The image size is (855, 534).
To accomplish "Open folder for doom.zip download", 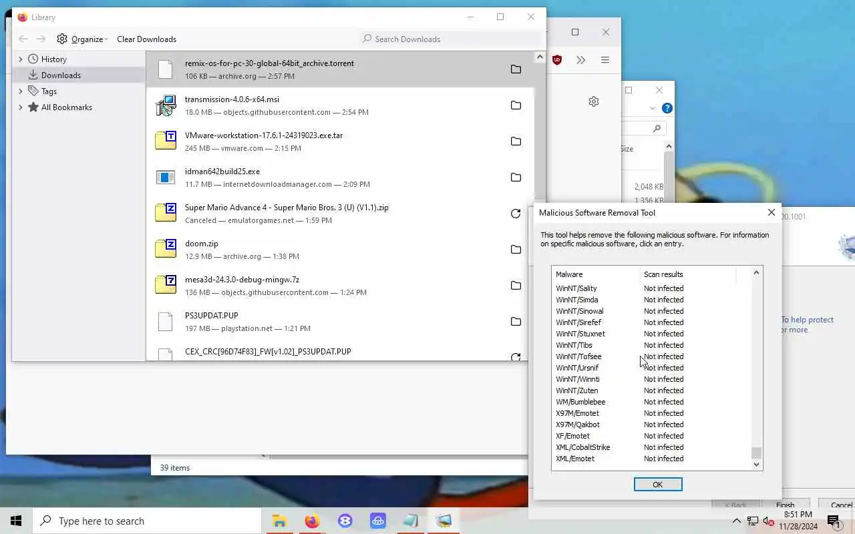I will (x=516, y=250).
